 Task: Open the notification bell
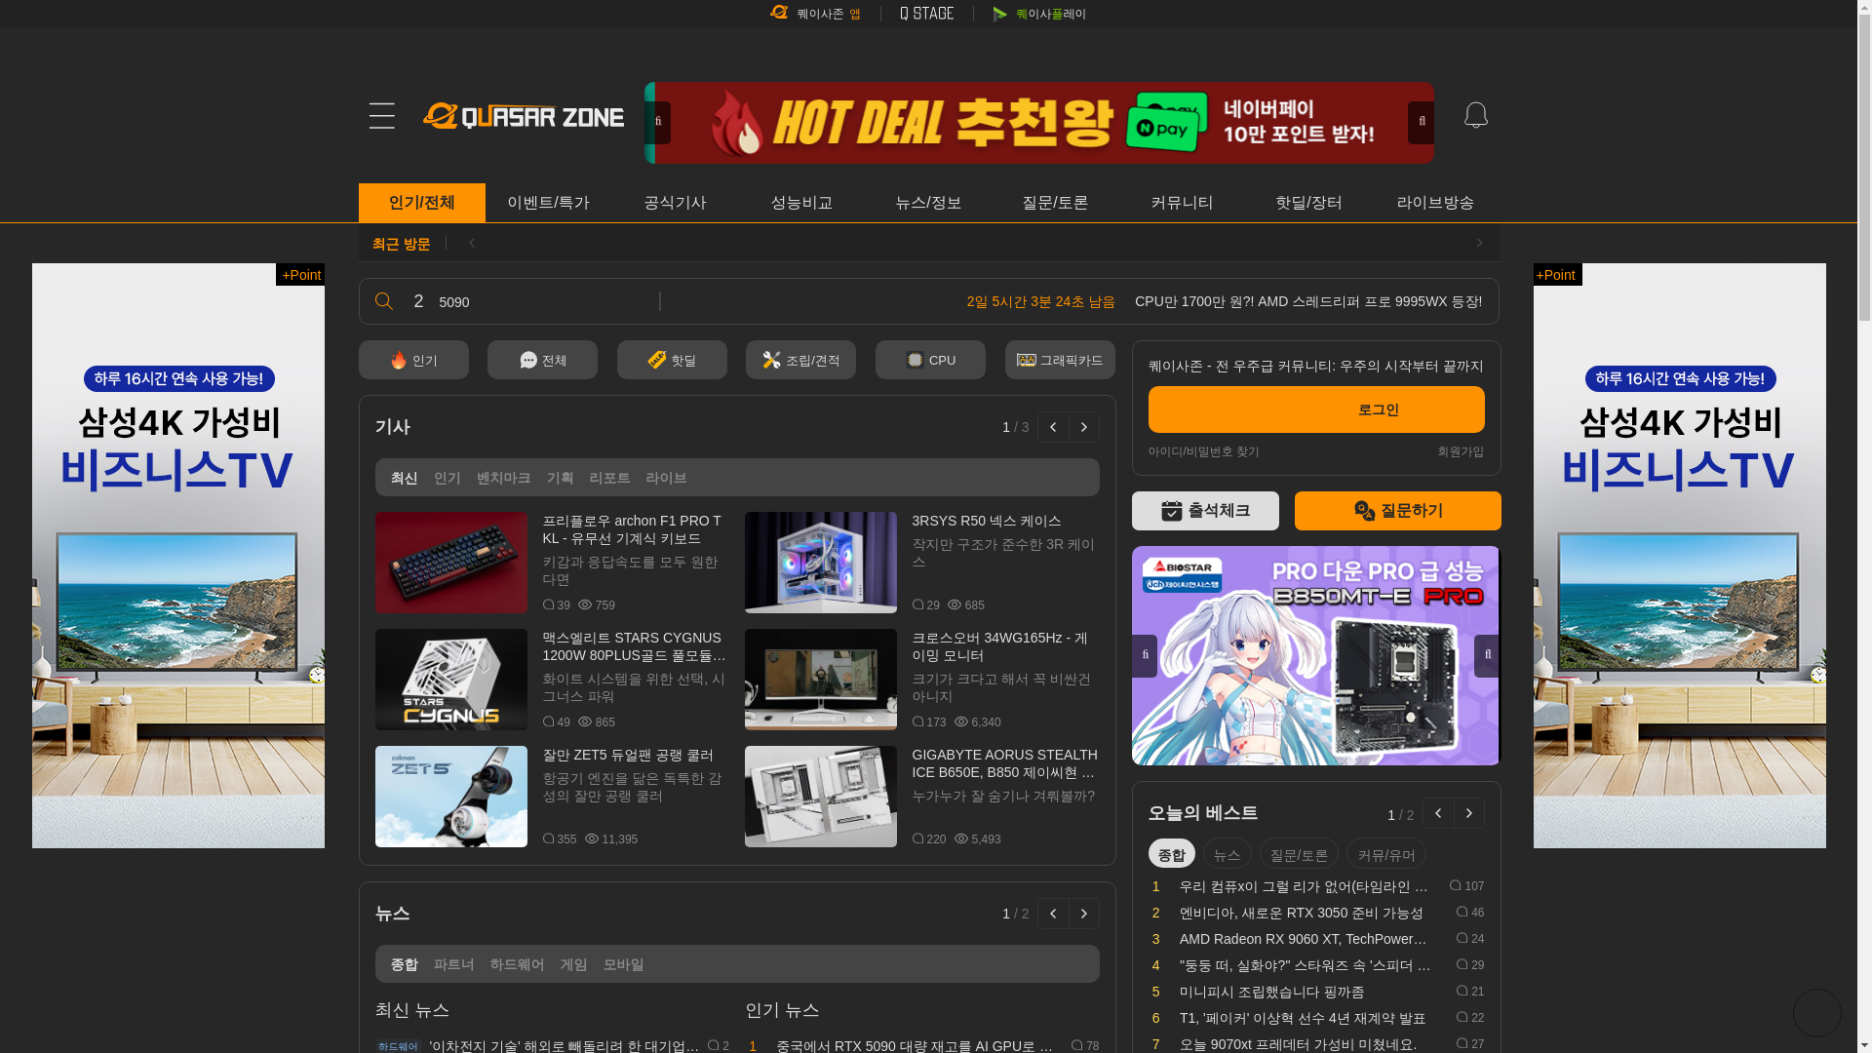coord(1475,115)
